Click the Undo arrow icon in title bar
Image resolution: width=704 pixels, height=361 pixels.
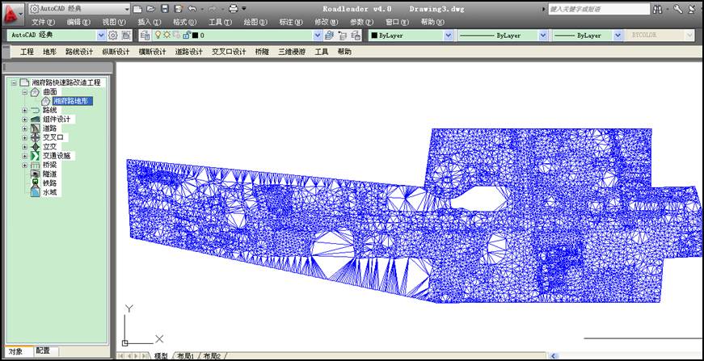coord(191,9)
